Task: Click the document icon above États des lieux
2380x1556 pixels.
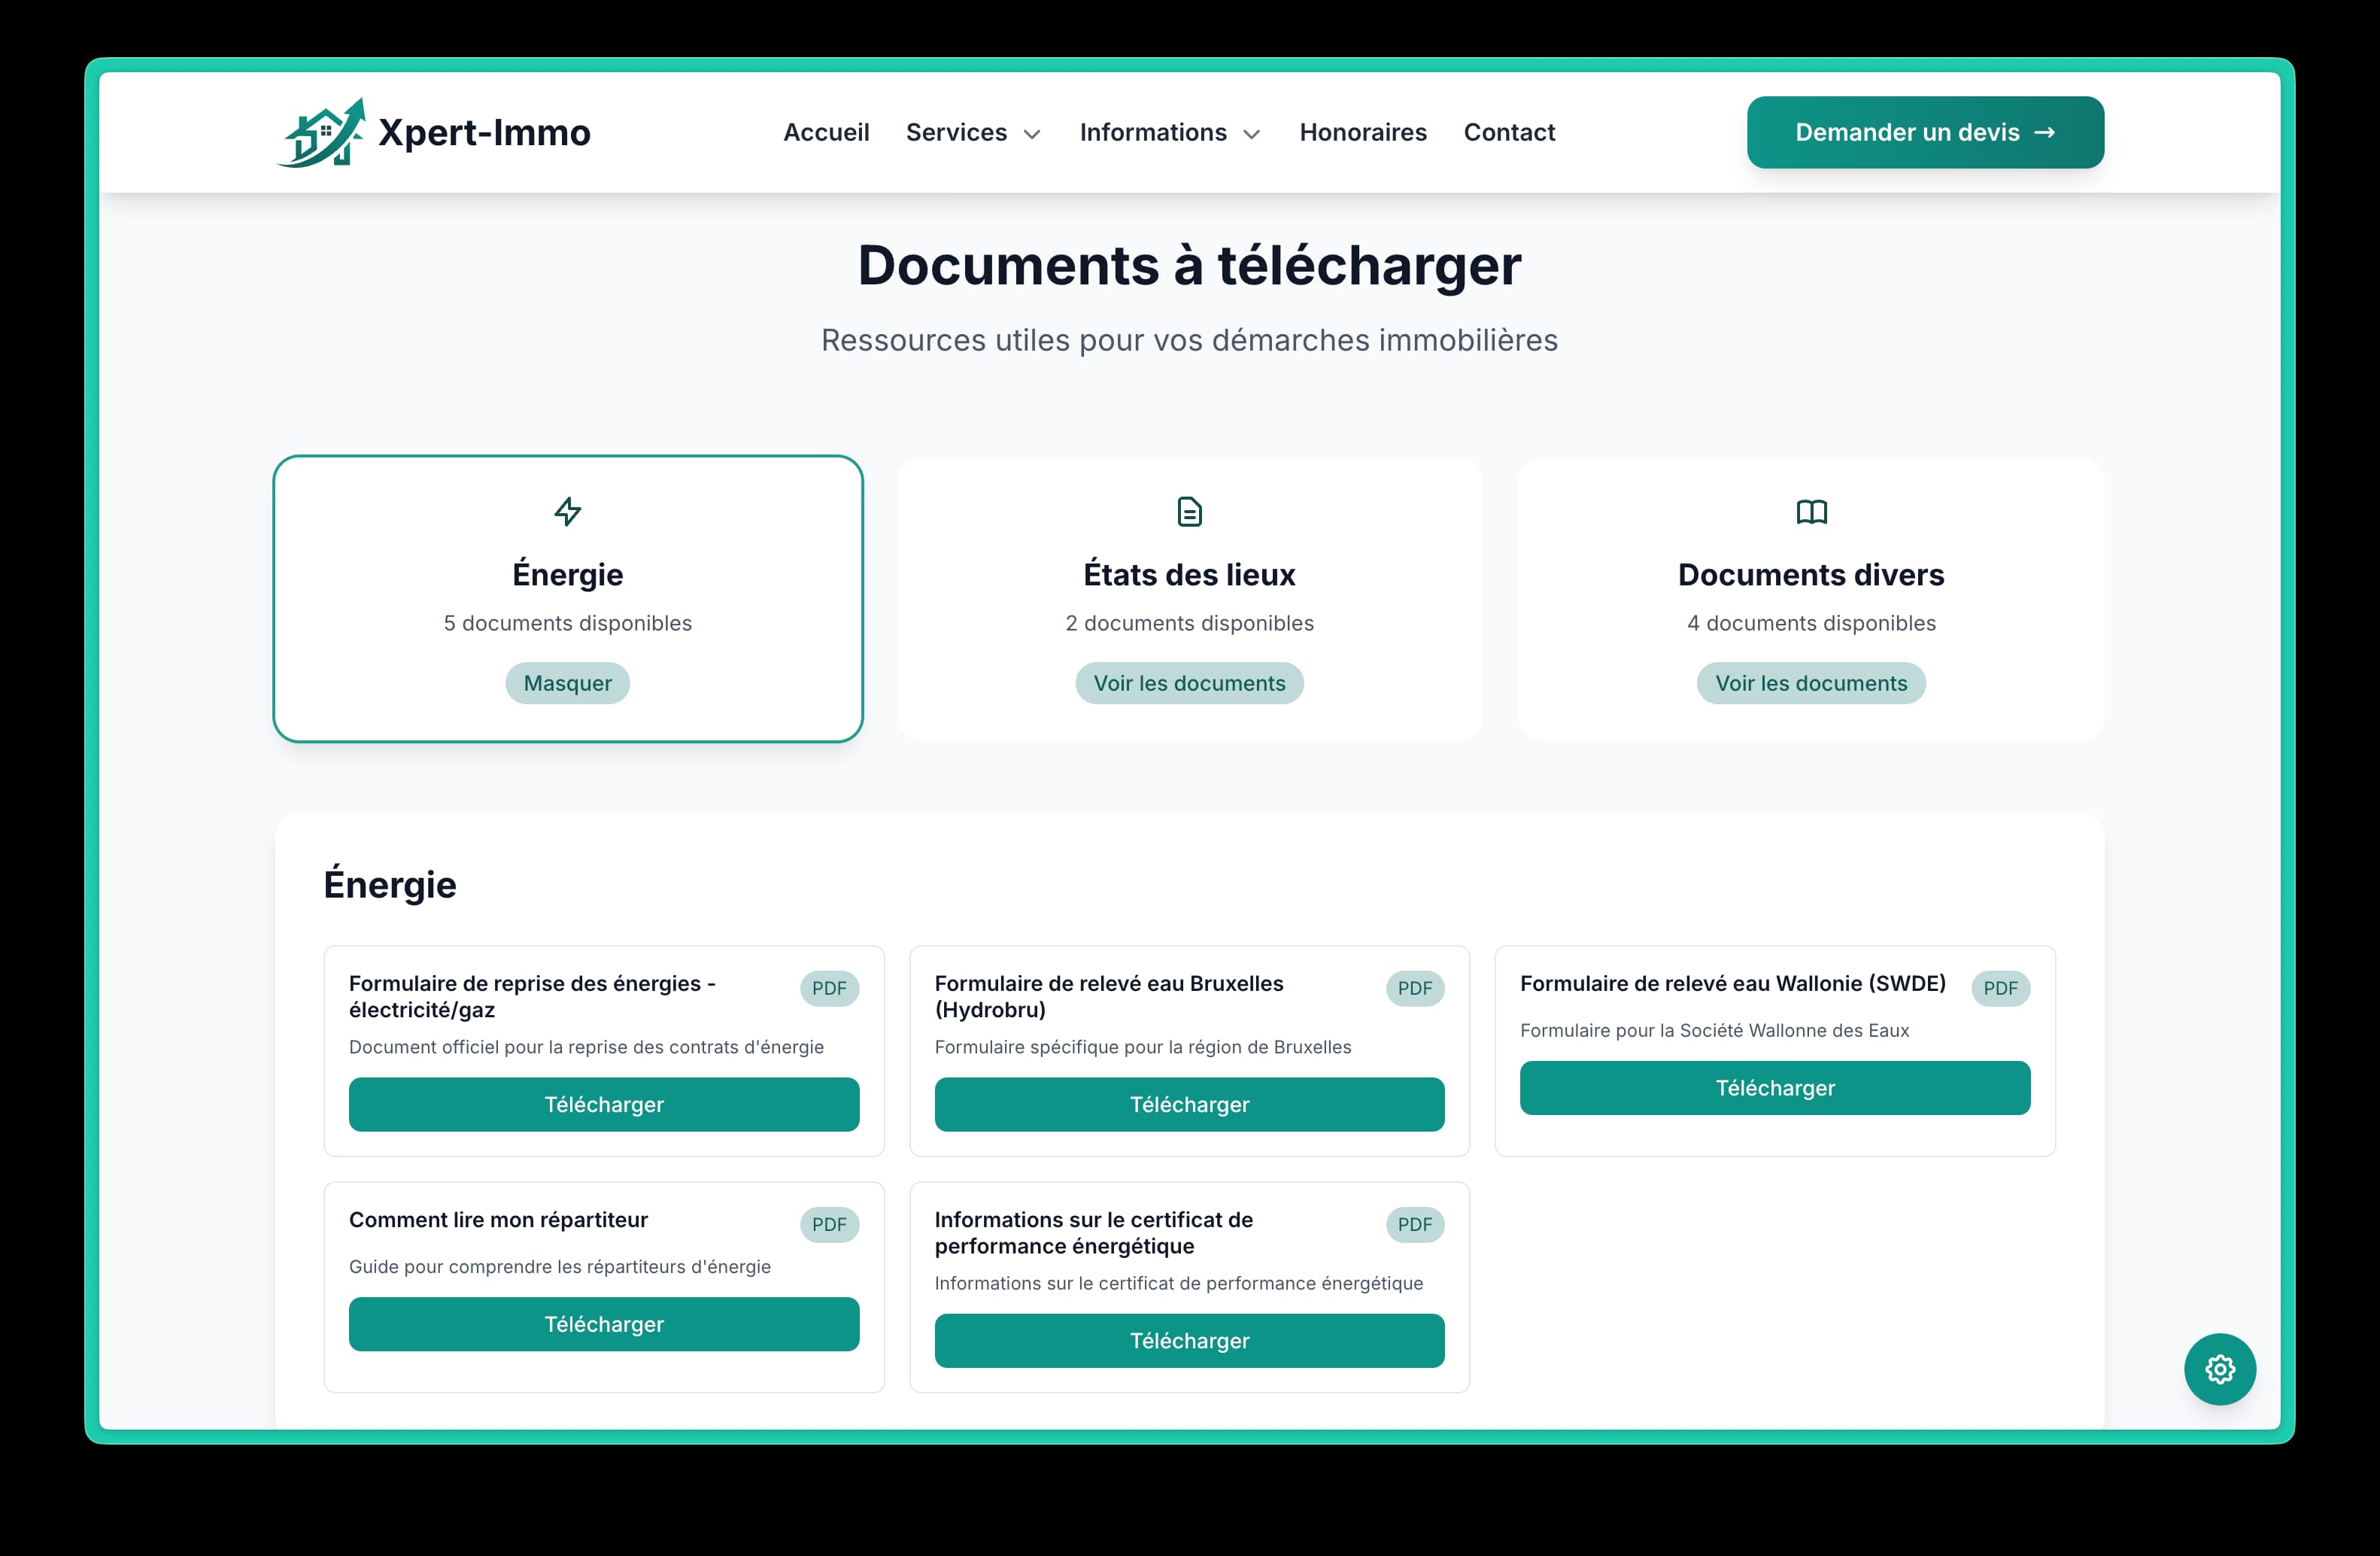Action: point(1189,512)
